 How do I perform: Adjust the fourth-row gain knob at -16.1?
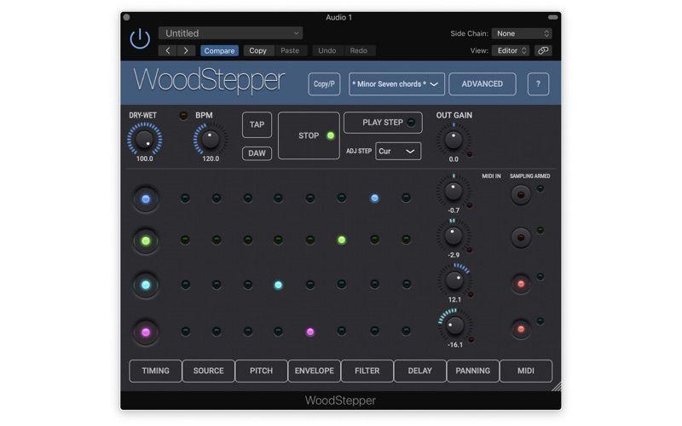coord(454,325)
